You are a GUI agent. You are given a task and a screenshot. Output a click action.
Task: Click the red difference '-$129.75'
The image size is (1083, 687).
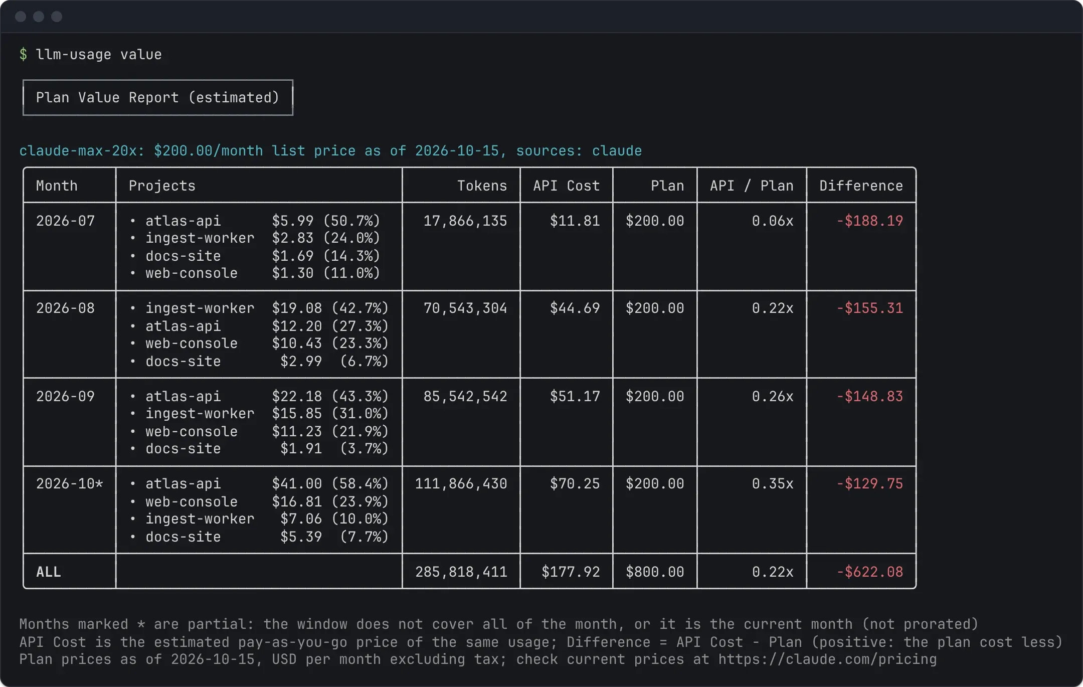click(870, 483)
